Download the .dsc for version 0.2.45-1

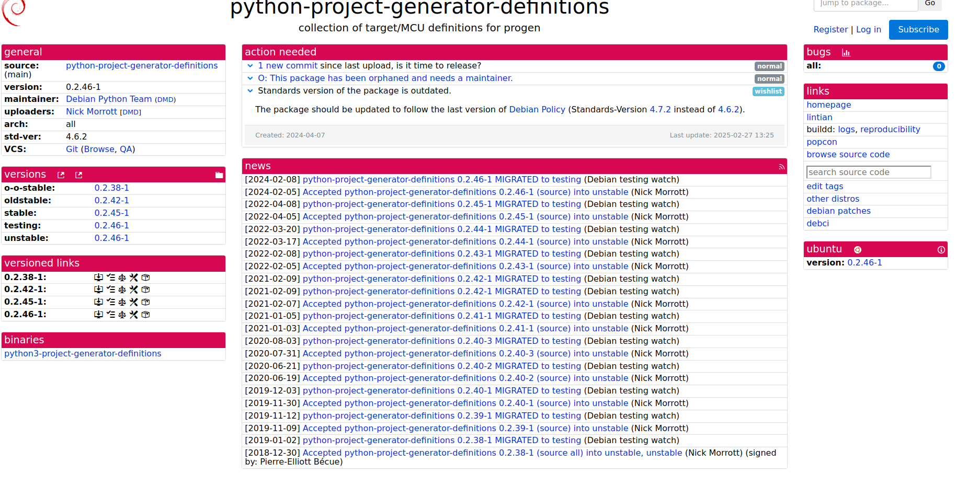click(x=98, y=302)
